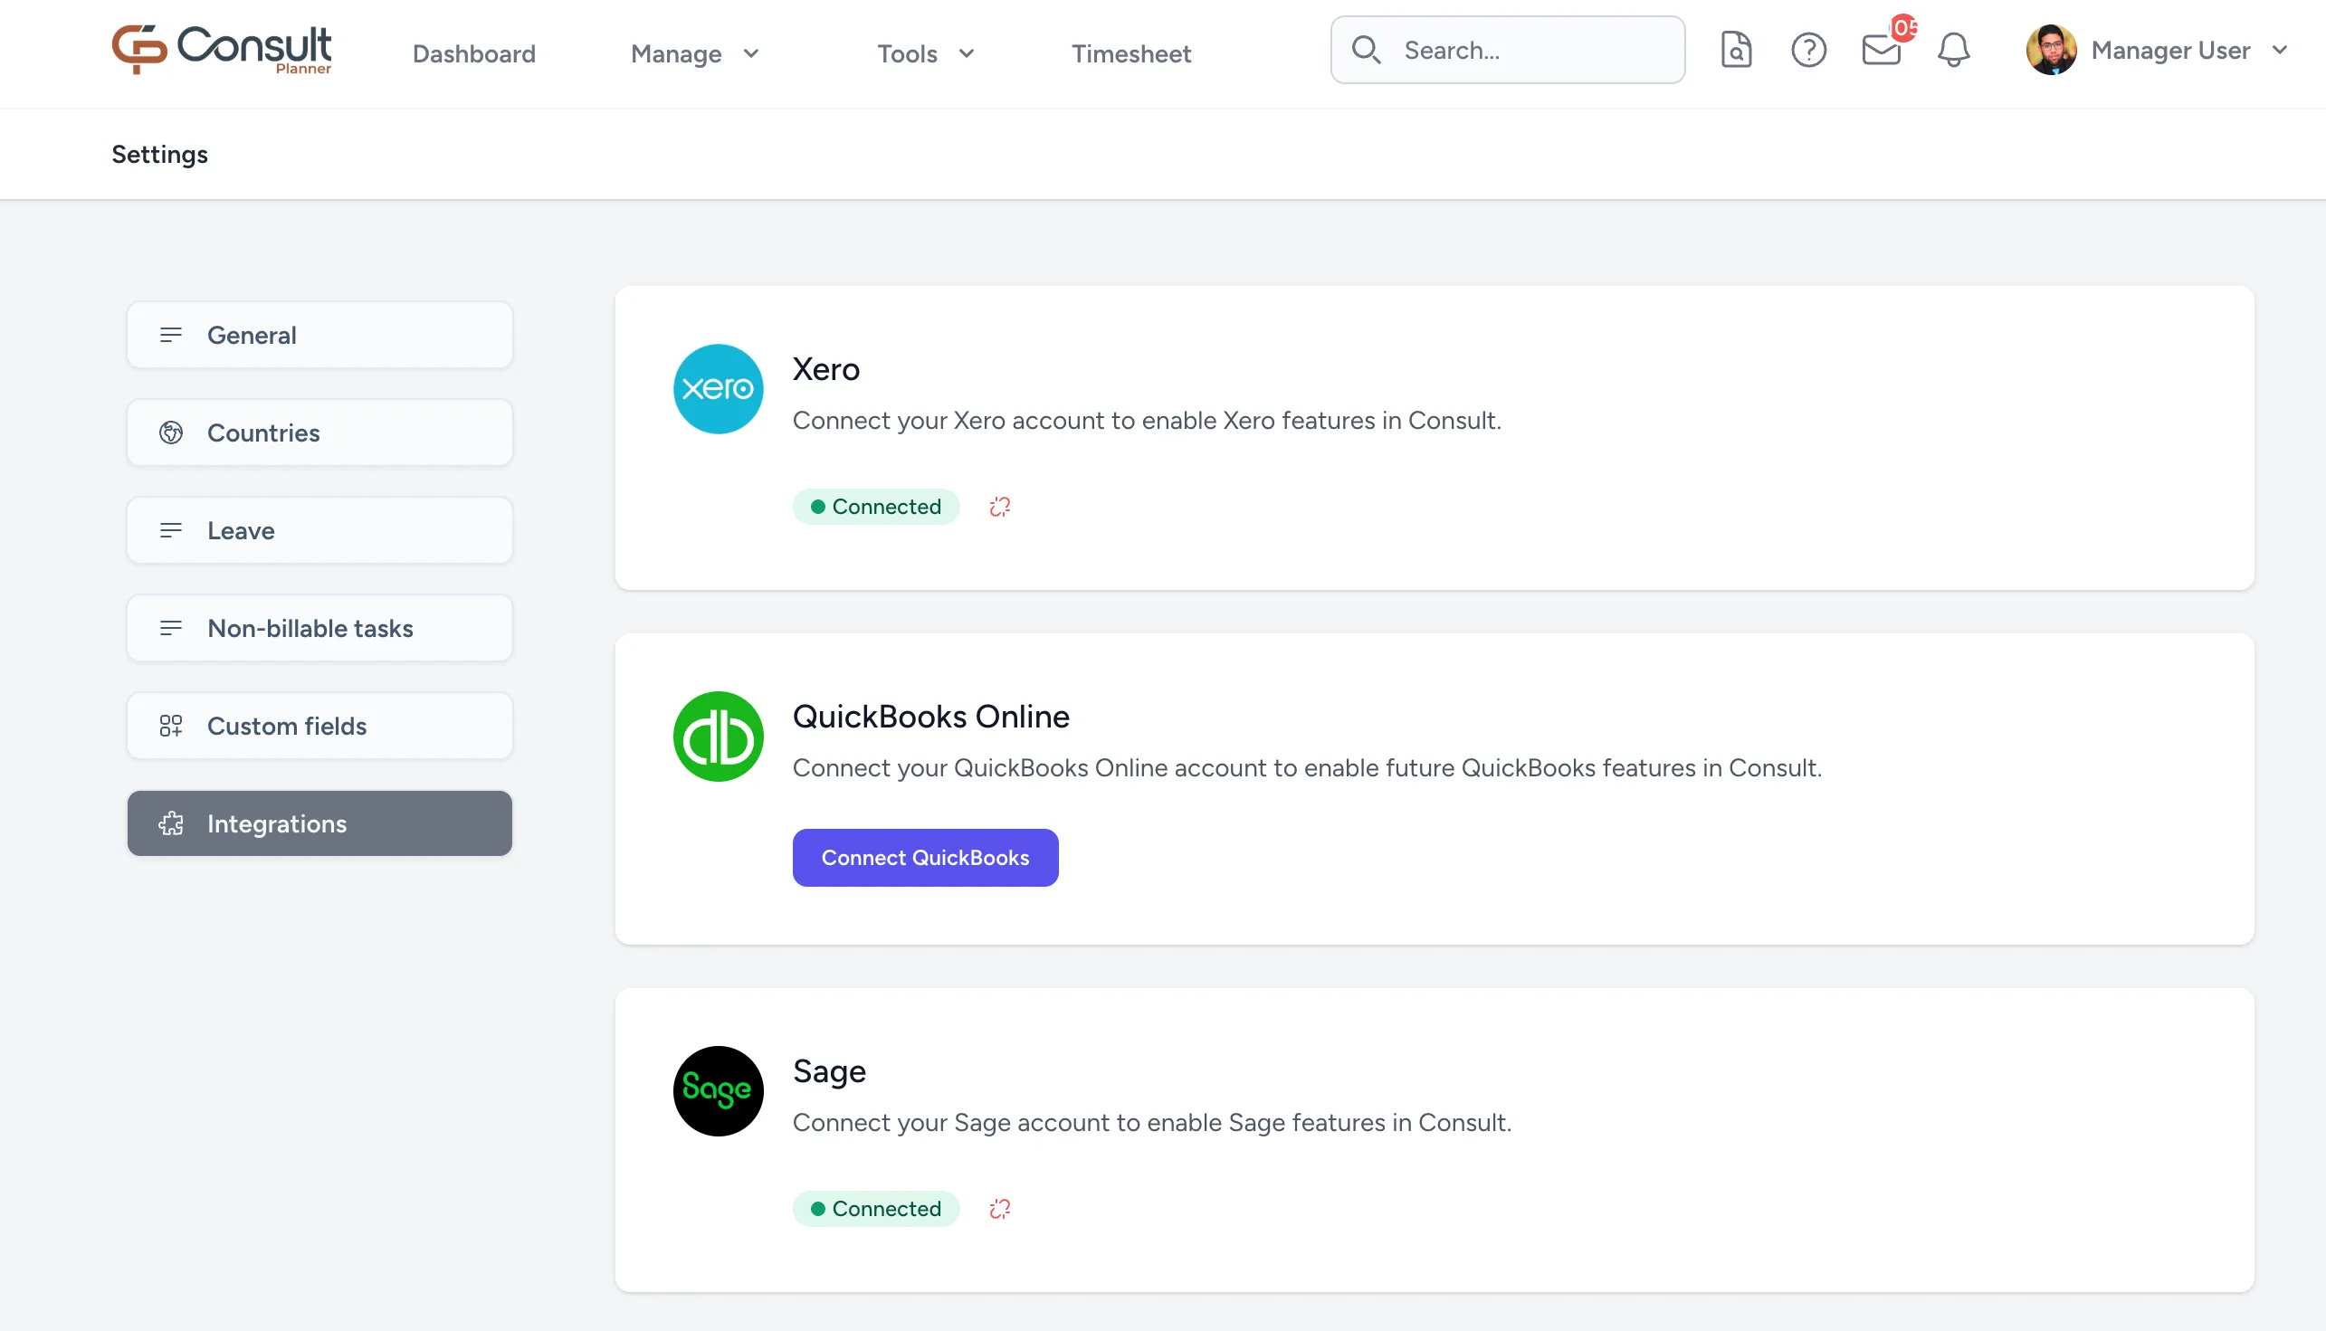Click the Countries globe icon
This screenshot has height=1331, width=2326.
[x=171, y=433]
